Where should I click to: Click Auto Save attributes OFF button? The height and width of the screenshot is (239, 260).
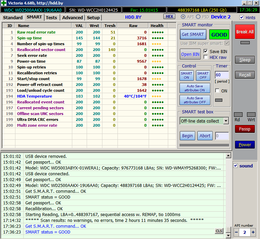pos(195,100)
